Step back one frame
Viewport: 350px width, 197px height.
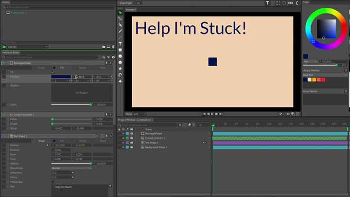208,114
